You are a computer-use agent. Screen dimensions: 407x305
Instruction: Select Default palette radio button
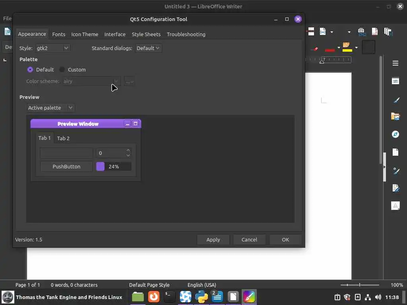[30, 69]
